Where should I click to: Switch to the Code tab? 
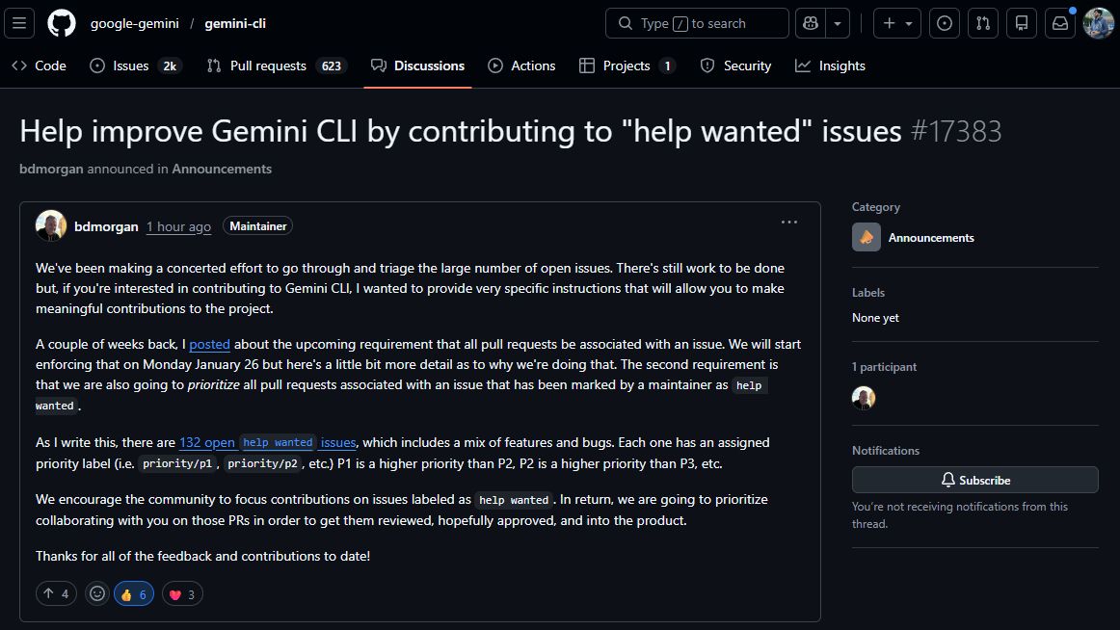[40, 66]
